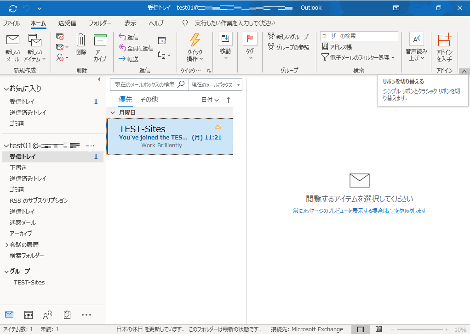
Task: Collapse the folder pane arrow
Action: (99, 79)
